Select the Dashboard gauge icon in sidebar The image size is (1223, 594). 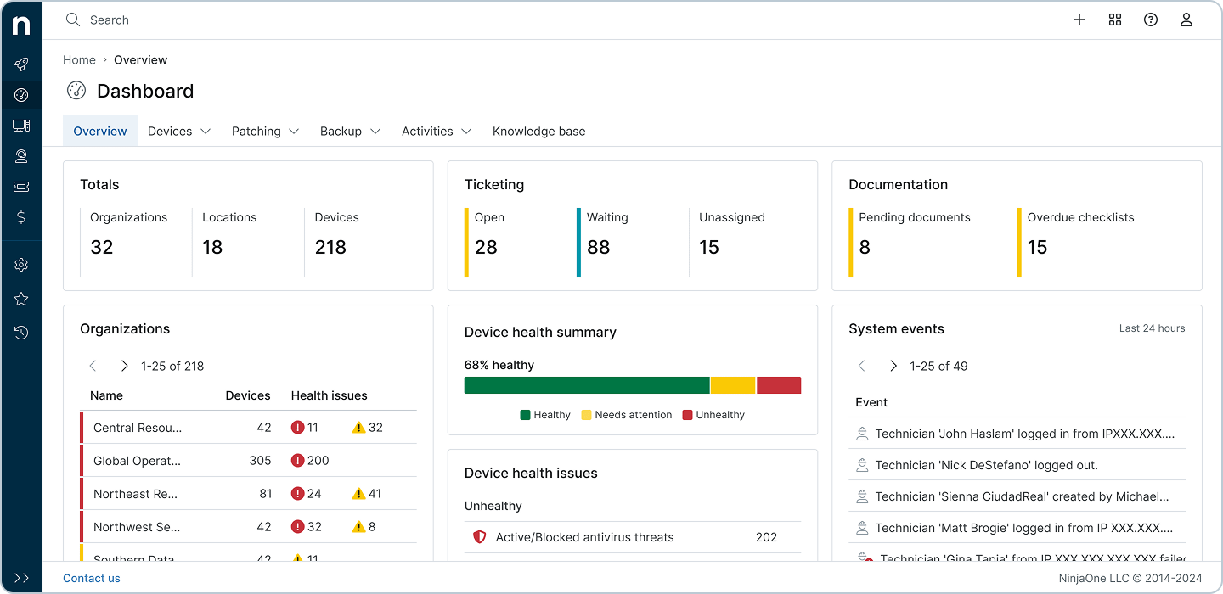click(x=21, y=95)
